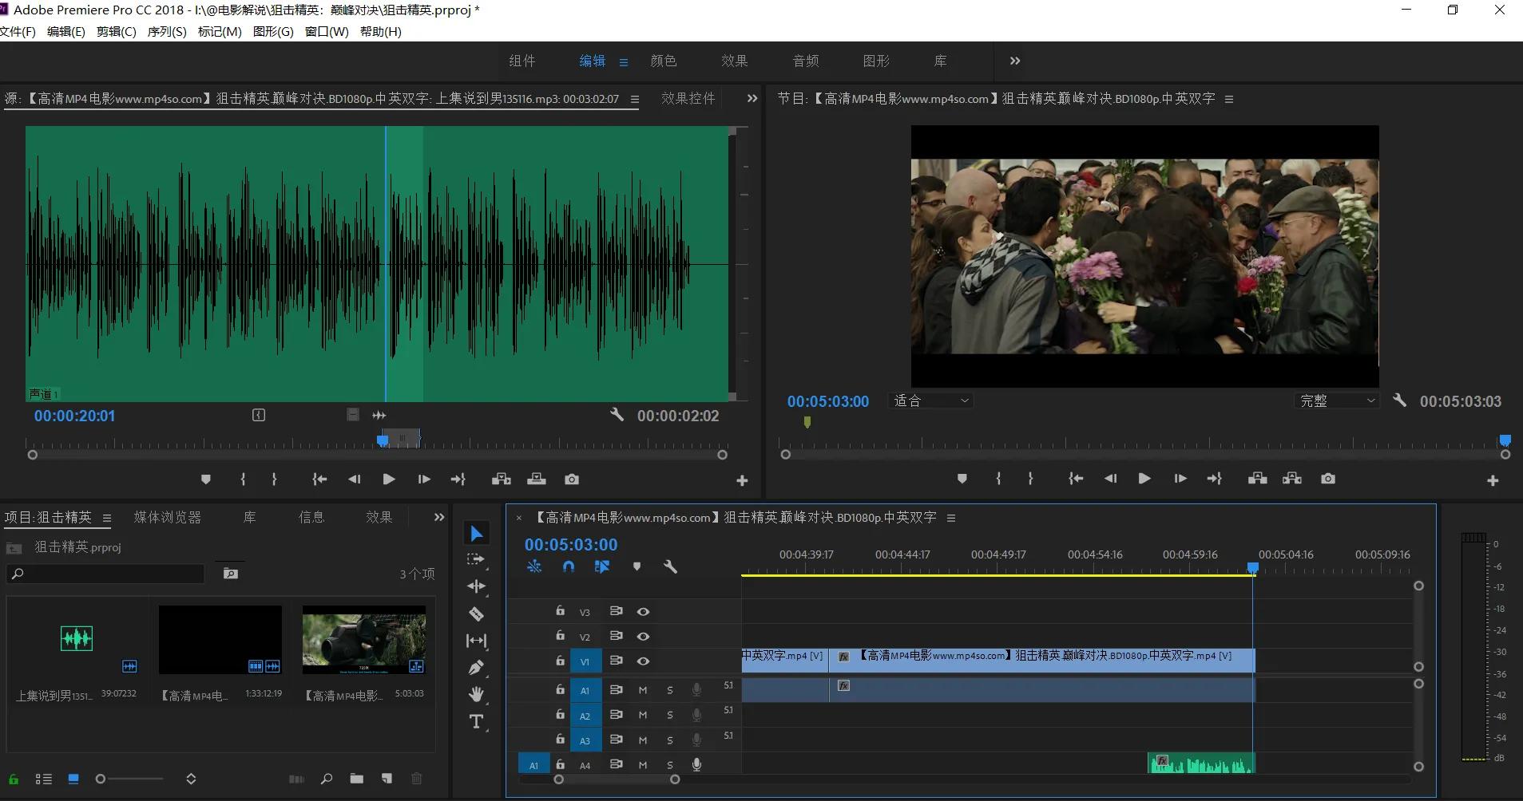Create new bin in Project panel

pos(356,779)
